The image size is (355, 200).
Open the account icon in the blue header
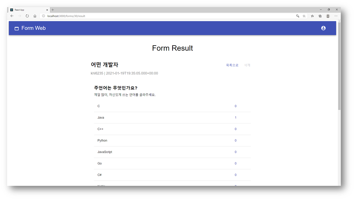pos(323,28)
